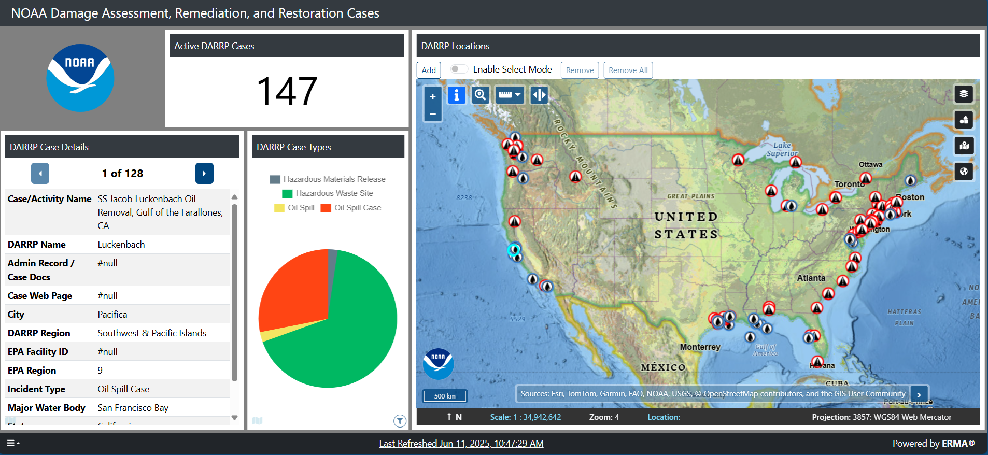Open the map layers panel
988x455 pixels.
964,94
